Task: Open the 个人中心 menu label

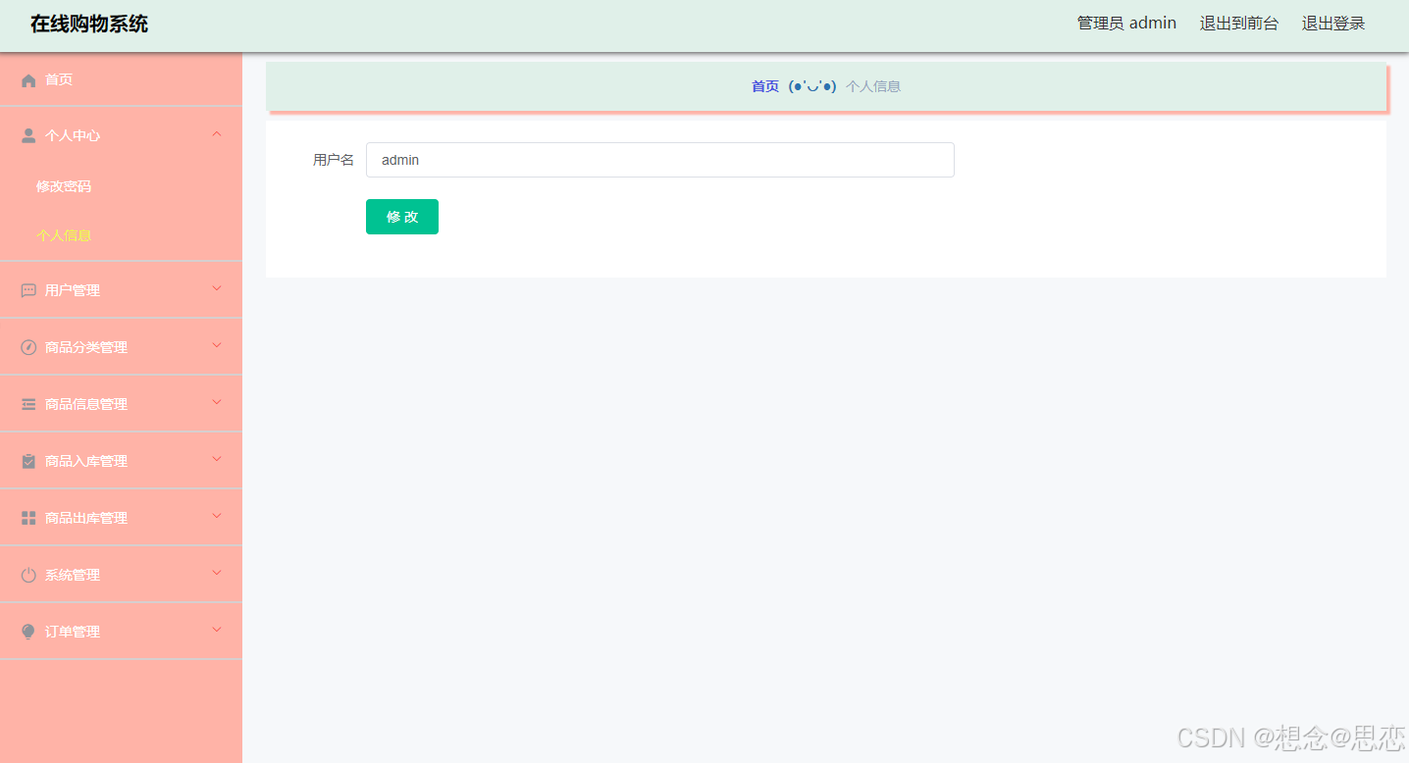Action: 73,135
